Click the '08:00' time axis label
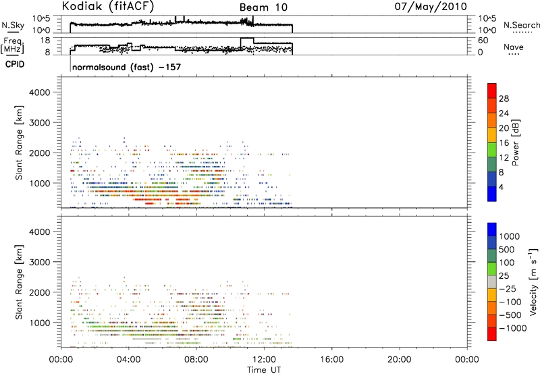Image resolution: width=540 pixels, height=374 pixels. pos(196,360)
